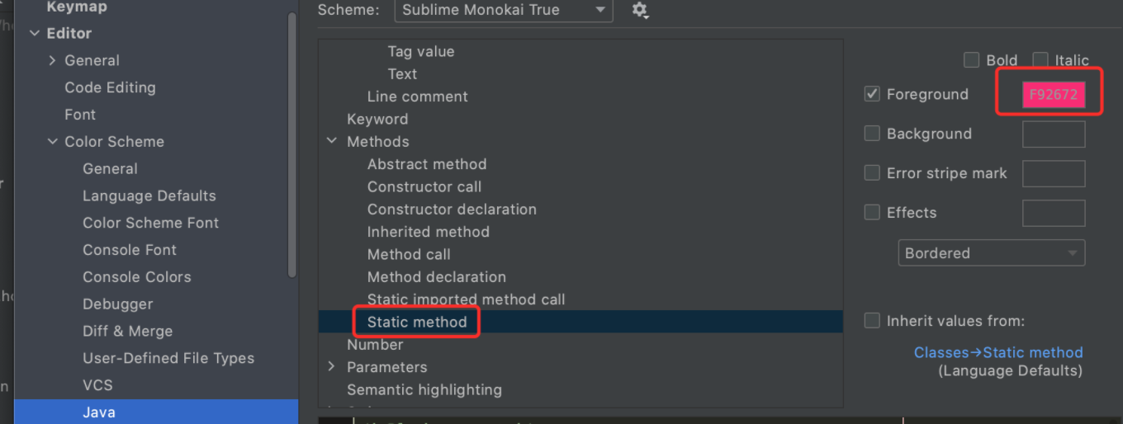This screenshot has width=1123, height=424.
Task: Expand the General section under Editor
Action: [53, 60]
